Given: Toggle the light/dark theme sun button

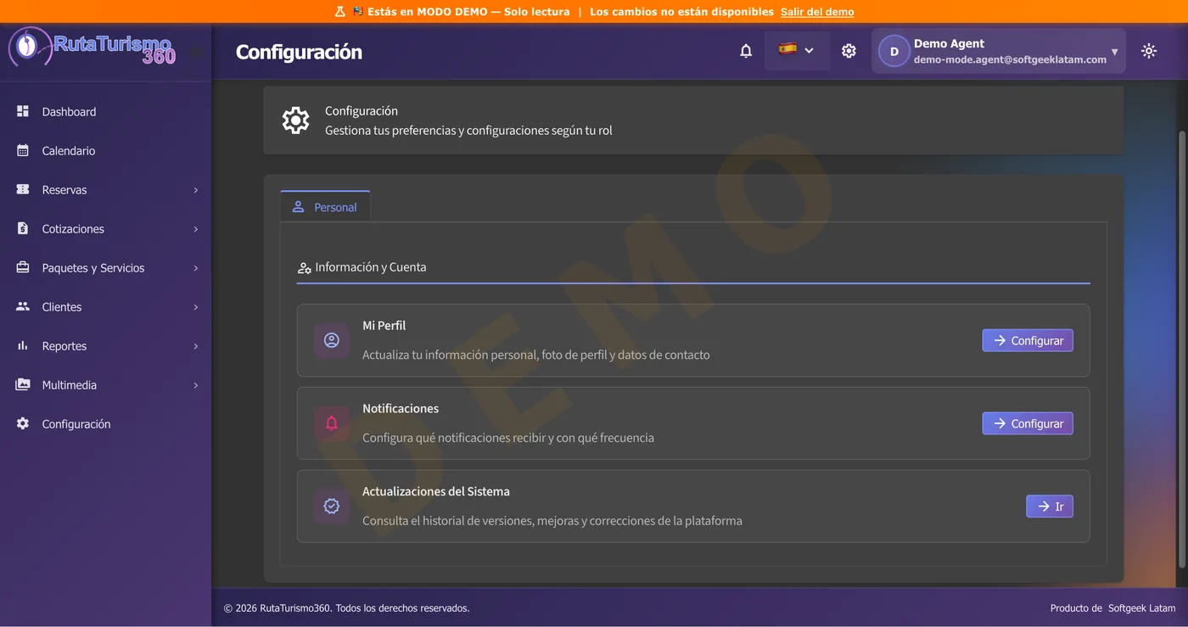Looking at the screenshot, I should click(1149, 51).
